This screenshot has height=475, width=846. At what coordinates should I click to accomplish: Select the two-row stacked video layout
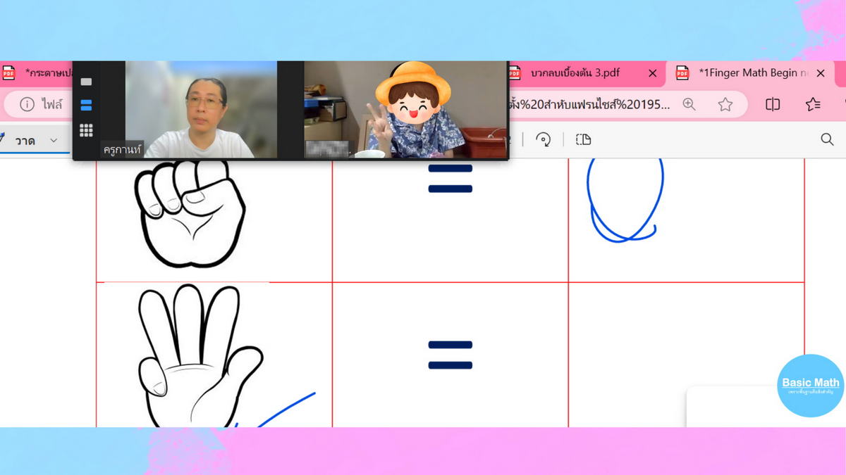click(x=86, y=106)
